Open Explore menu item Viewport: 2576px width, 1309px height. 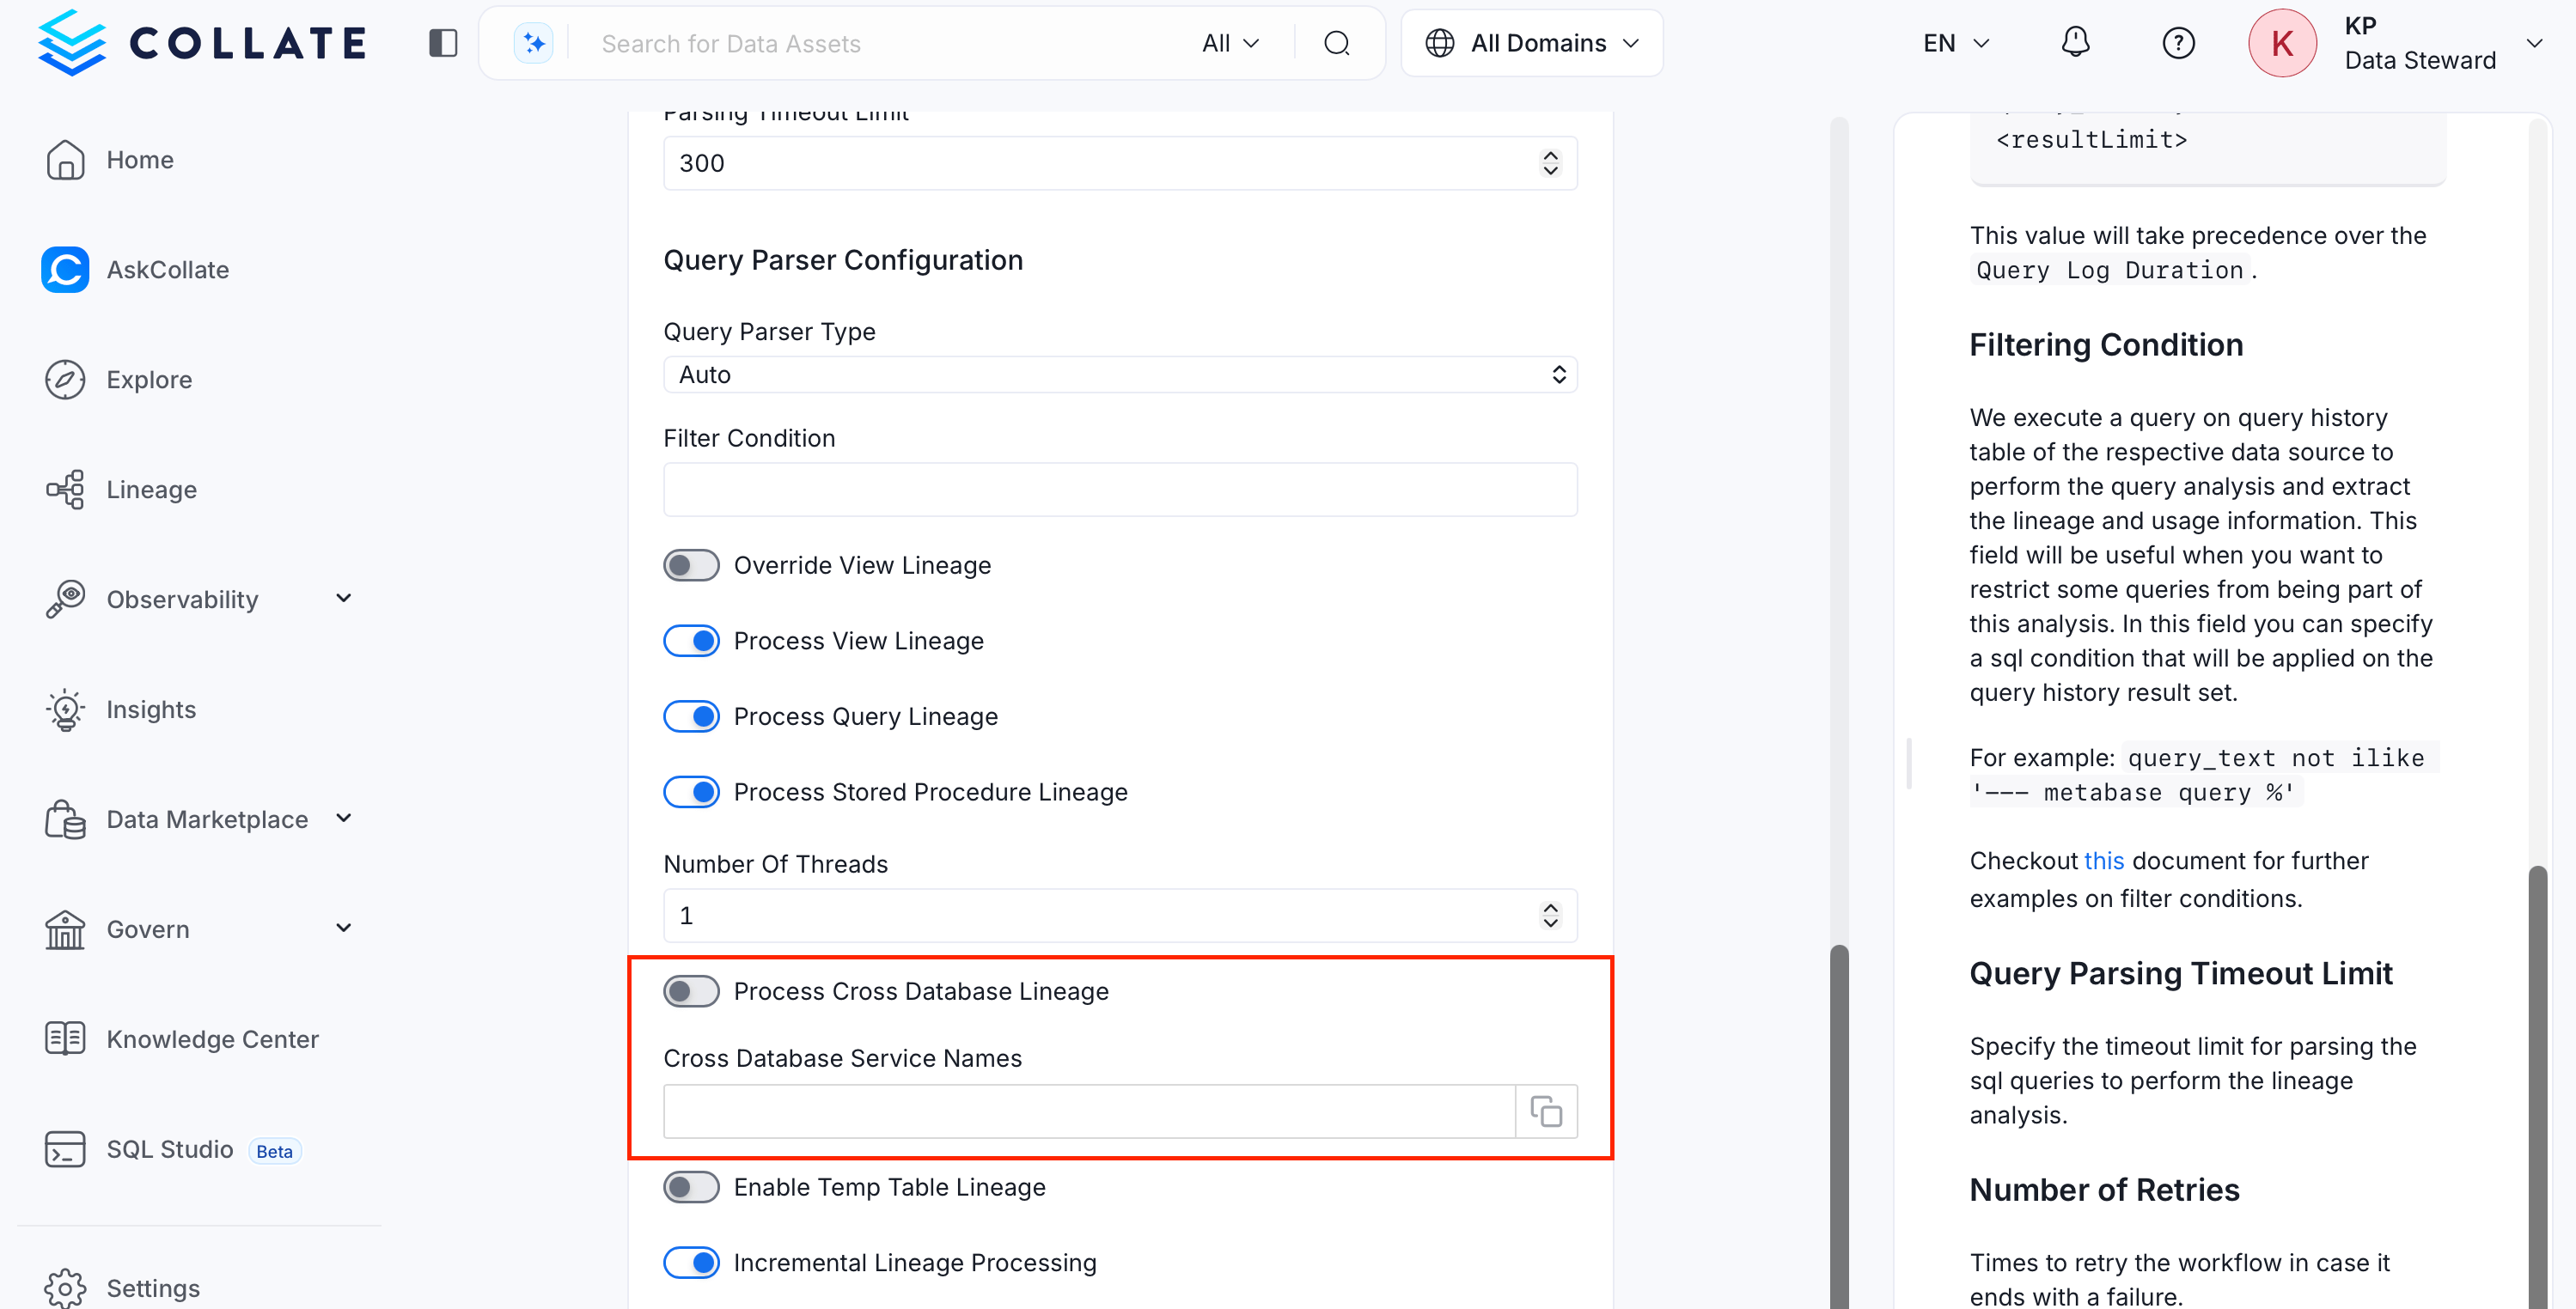coord(149,380)
